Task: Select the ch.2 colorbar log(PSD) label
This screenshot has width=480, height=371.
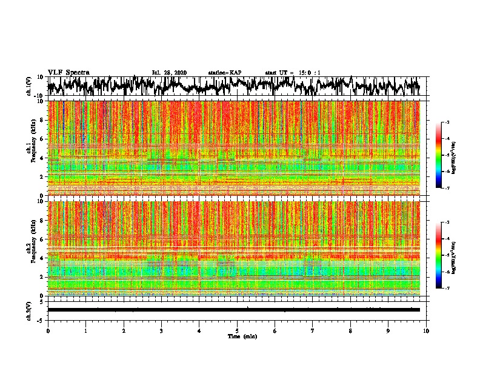Action: [x=454, y=258]
